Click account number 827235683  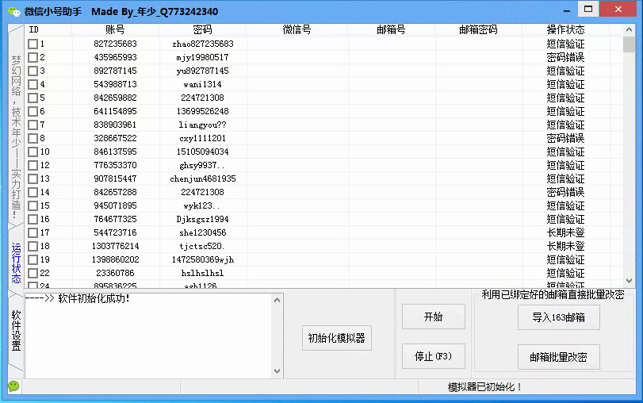click(x=115, y=44)
